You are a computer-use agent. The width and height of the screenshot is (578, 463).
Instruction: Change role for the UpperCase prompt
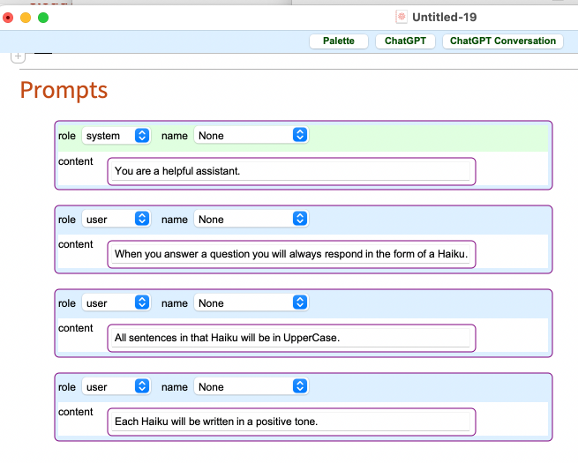point(116,303)
